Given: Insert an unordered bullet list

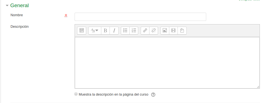Looking at the screenshot, I should [x=125, y=30].
